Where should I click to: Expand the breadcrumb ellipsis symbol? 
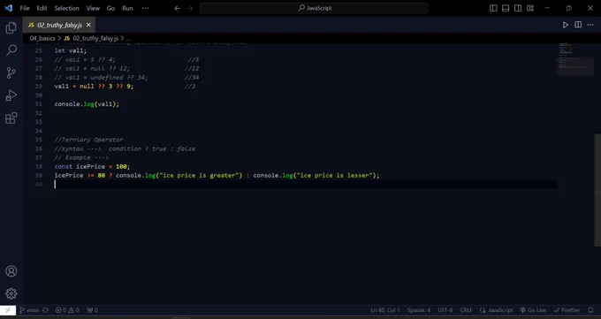pyautogui.click(x=128, y=38)
